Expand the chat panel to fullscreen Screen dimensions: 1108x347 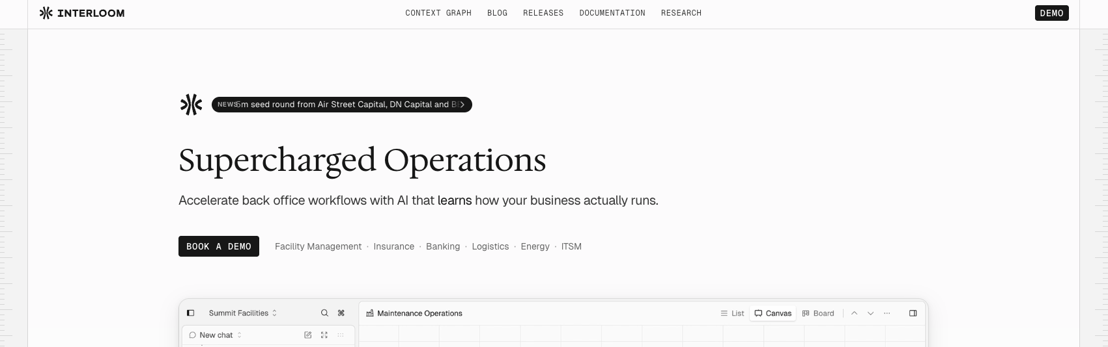click(x=324, y=335)
